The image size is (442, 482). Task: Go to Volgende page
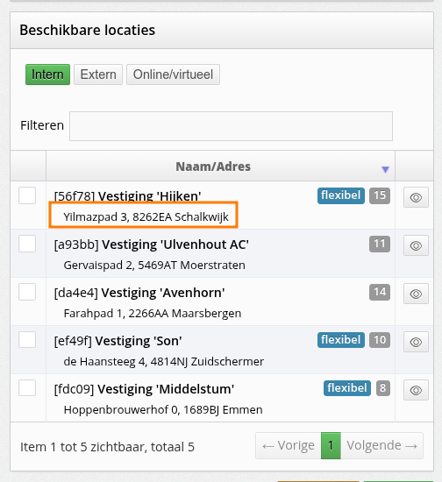pyautogui.click(x=381, y=445)
